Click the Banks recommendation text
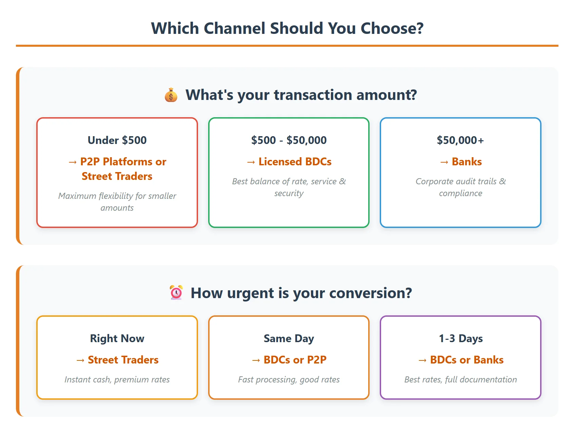This screenshot has width=572, height=438. click(460, 162)
